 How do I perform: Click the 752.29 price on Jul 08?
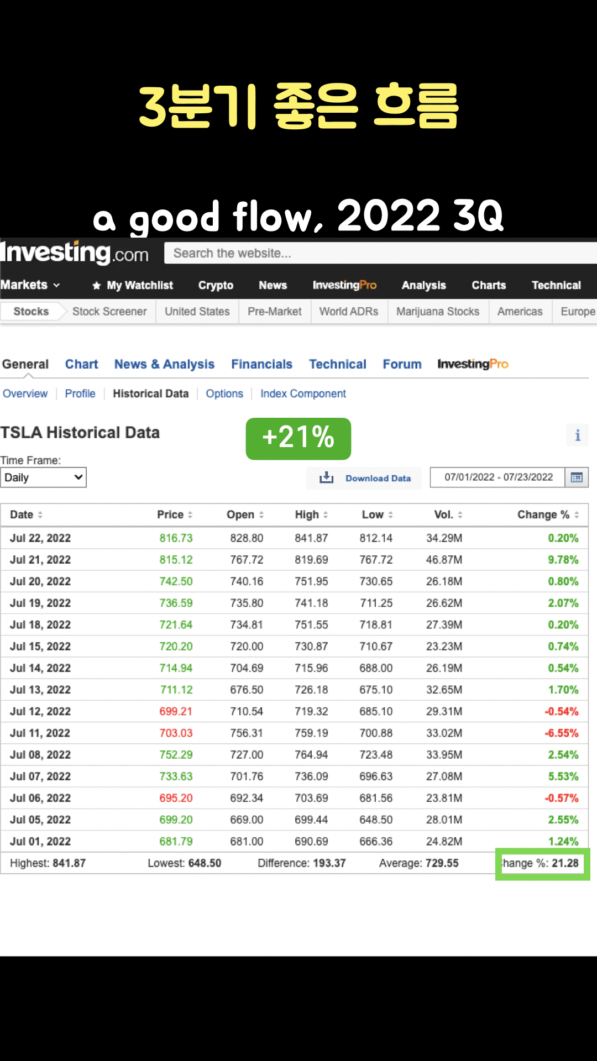pyautogui.click(x=176, y=755)
